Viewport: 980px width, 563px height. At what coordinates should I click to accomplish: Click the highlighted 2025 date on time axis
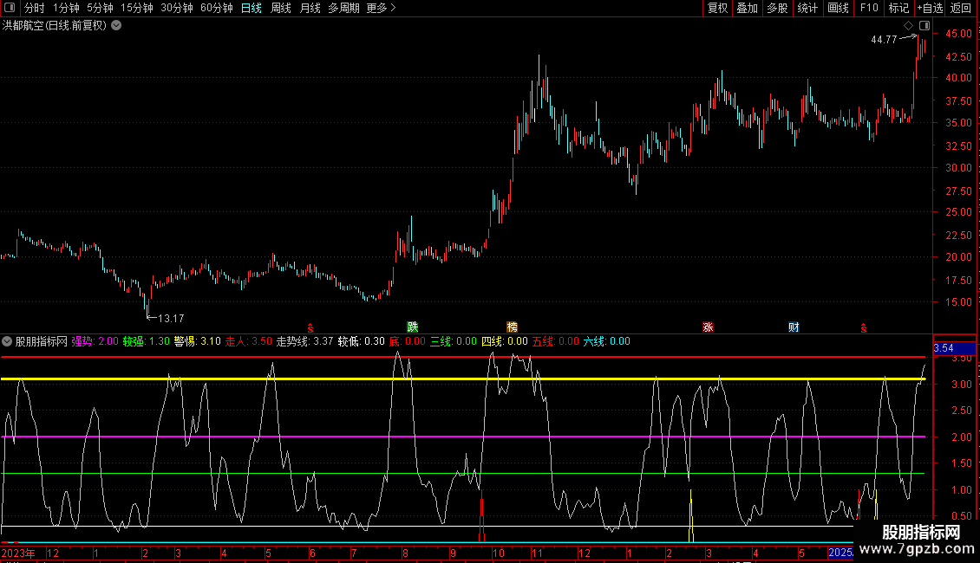[x=840, y=553]
